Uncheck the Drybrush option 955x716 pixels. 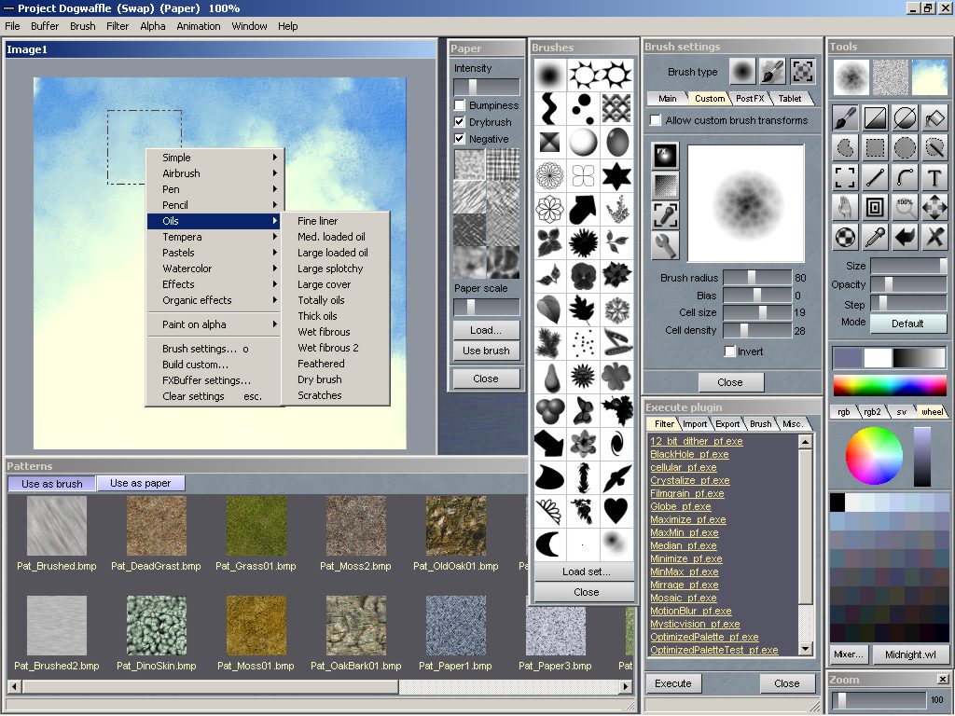pos(460,122)
